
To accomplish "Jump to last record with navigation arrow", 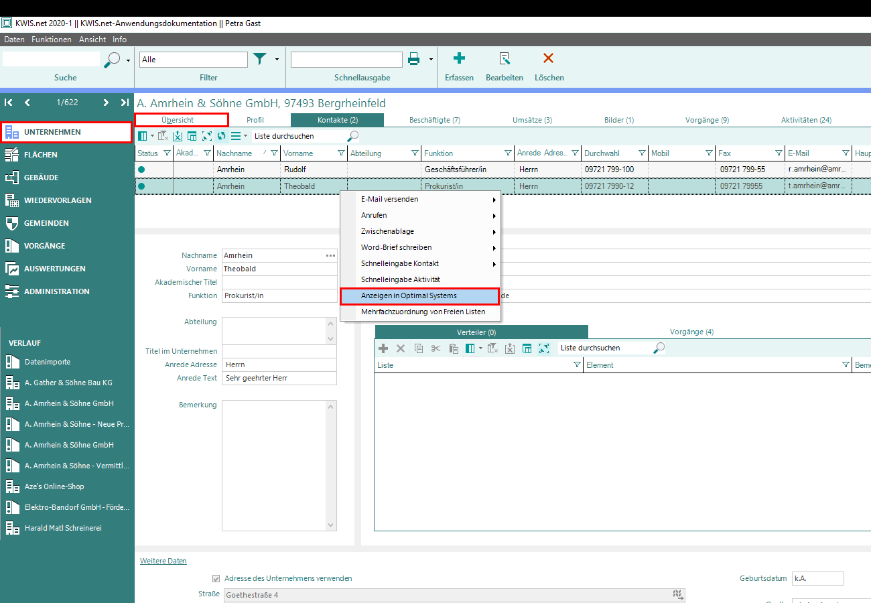I will tap(125, 103).
